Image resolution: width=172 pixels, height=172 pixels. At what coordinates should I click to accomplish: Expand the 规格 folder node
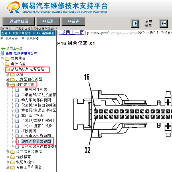pyautogui.click(x=7, y=74)
